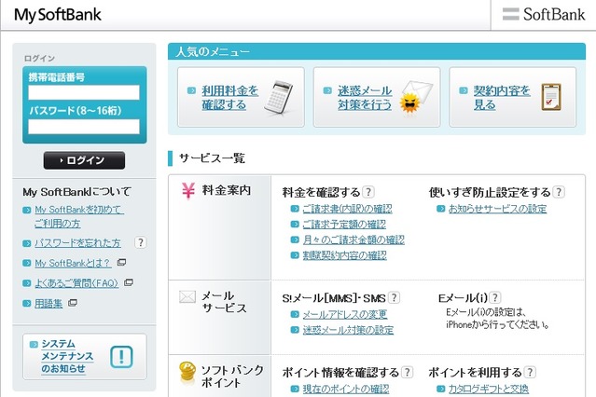The width and height of the screenshot is (596, 397).
Task: Click the Eメール(i)の設定は、iPhoneから行ってください text
Action: (x=498, y=319)
